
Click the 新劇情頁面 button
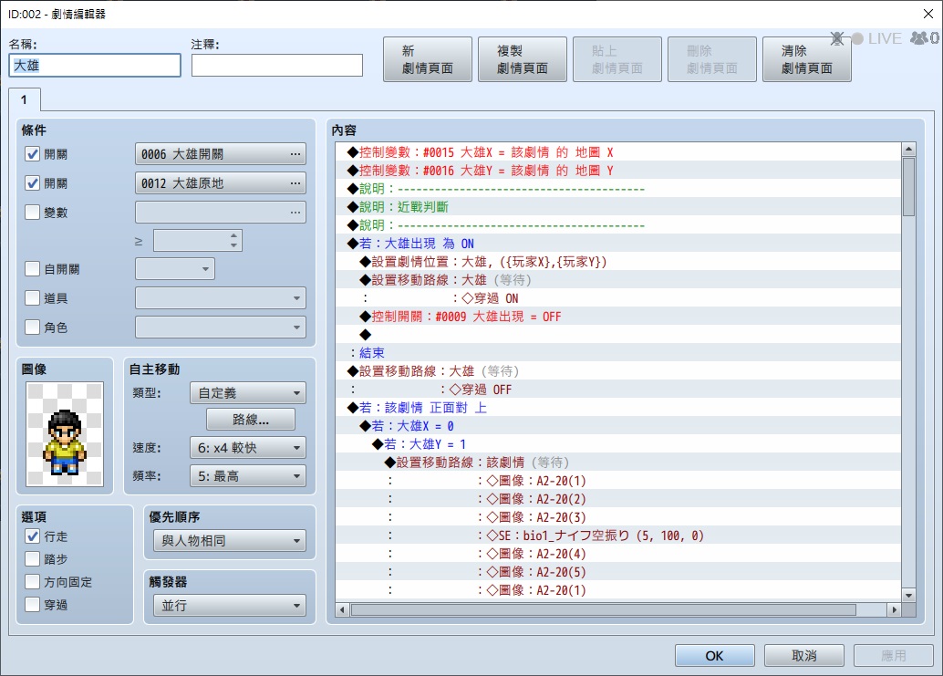[428, 59]
